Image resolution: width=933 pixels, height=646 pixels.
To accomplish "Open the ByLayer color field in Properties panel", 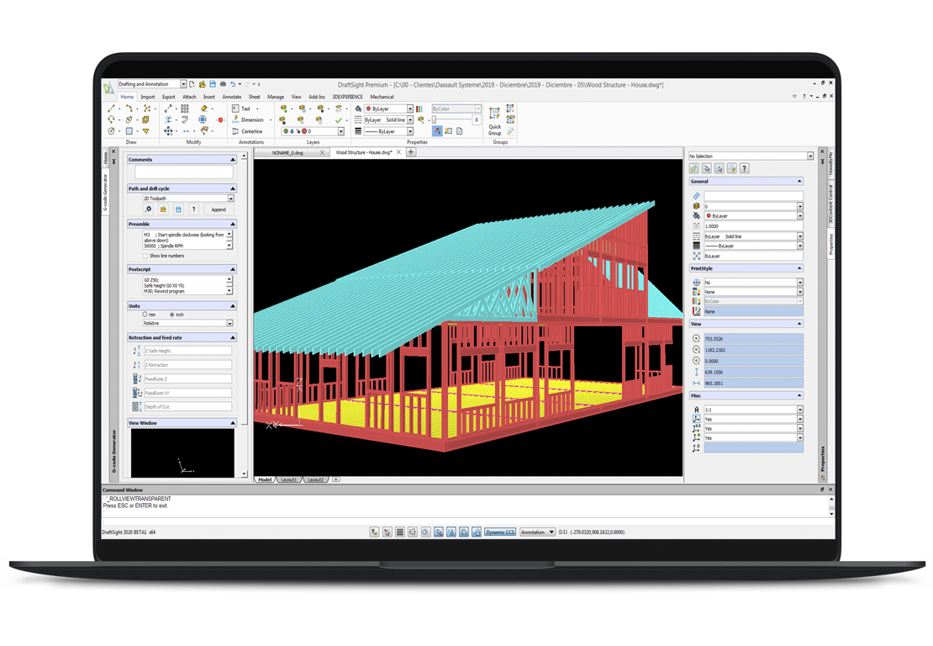I will 753,215.
